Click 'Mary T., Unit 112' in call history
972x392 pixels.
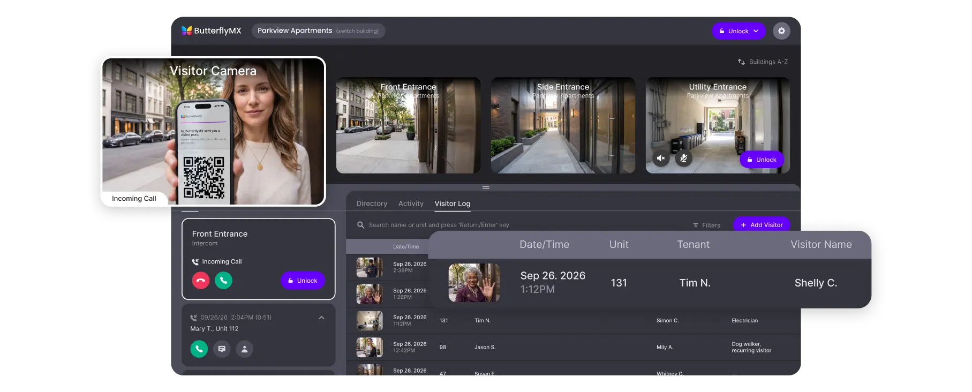click(x=214, y=329)
